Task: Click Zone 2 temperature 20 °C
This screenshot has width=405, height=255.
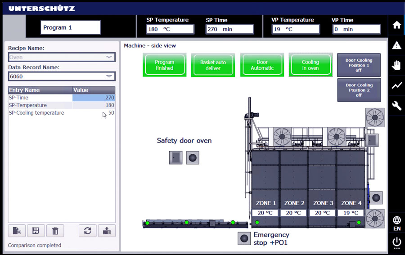Action: tap(293, 213)
